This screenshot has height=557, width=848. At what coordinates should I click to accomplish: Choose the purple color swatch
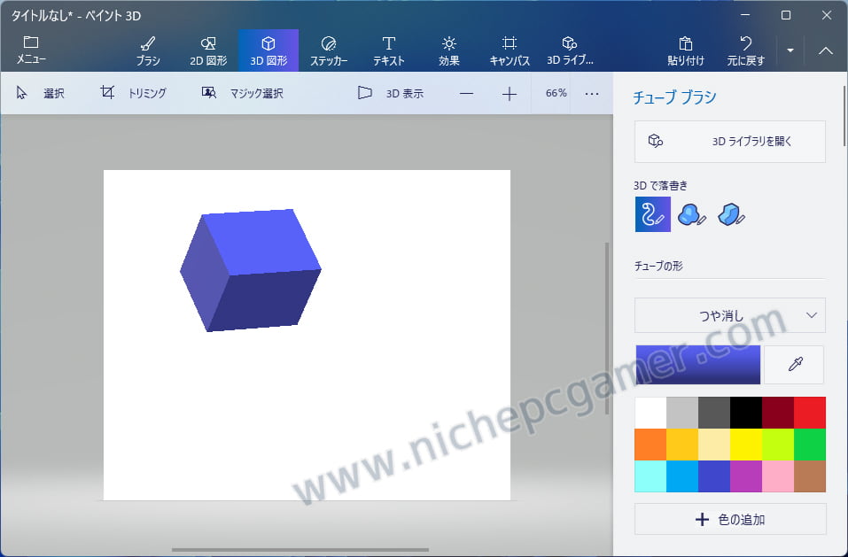746,476
